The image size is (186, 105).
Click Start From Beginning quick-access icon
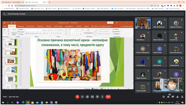click(15, 23)
